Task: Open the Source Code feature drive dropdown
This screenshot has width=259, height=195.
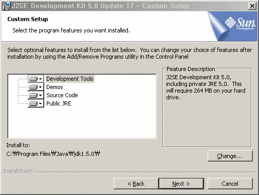Action: [x=35, y=95]
